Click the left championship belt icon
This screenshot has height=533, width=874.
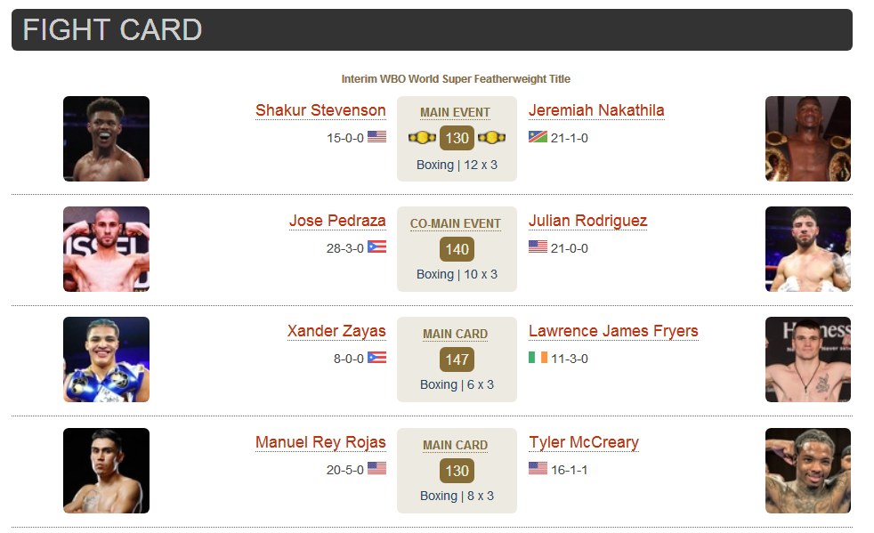[422, 137]
